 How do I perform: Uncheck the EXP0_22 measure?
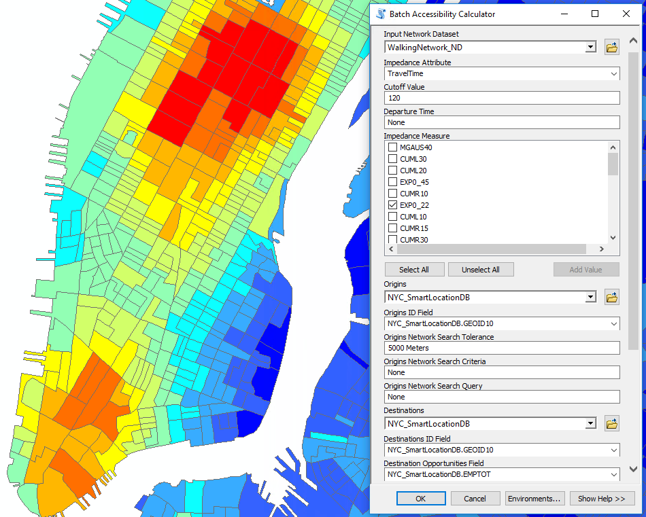[392, 204]
